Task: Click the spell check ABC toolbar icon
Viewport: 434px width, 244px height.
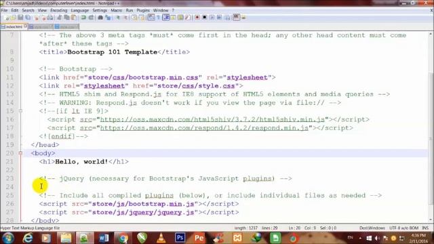Action: pos(236,18)
